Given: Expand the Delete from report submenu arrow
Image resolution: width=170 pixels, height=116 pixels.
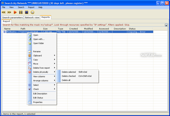Looking at the screenshot, I should pos(55,68).
